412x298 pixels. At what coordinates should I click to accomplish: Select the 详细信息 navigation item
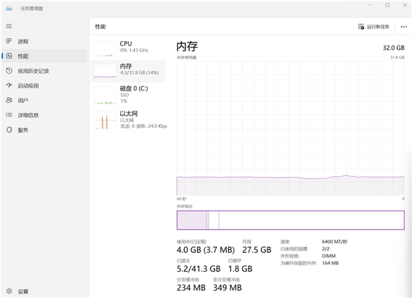(x=44, y=115)
